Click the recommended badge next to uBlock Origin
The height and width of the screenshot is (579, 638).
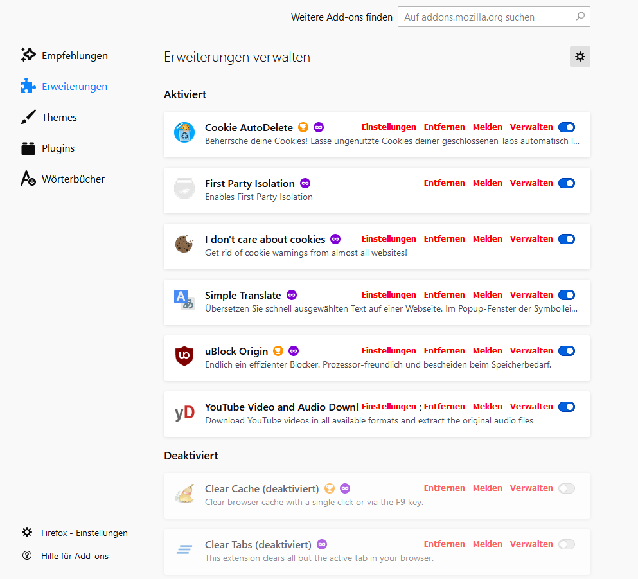click(x=278, y=351)
